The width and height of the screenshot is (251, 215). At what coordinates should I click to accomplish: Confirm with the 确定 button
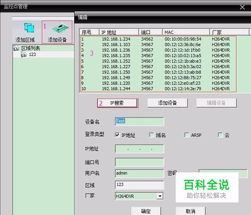pyautogui.click(x=146, y=211)
